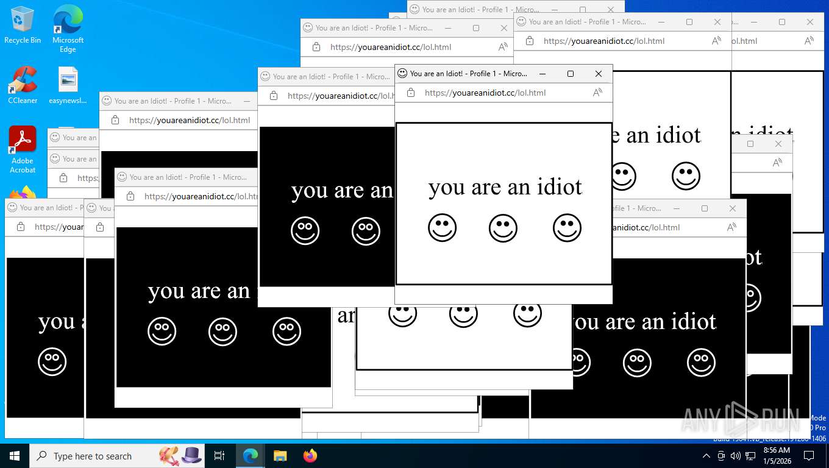829x468 pixels.
Task: Open the network status tray icon
Action: coord(750,456)
